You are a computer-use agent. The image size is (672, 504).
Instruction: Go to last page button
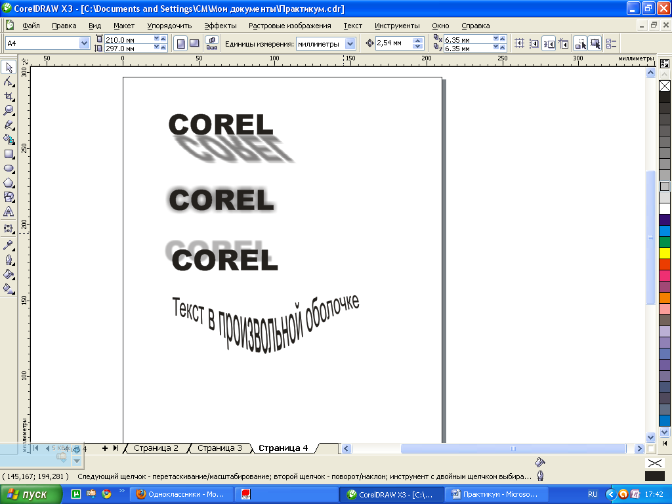coord(115,448)
